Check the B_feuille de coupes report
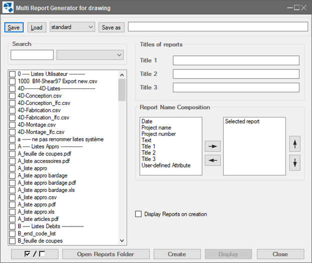Image resolution: width=312 pixels, height=263 pixels. click(13, 240)
